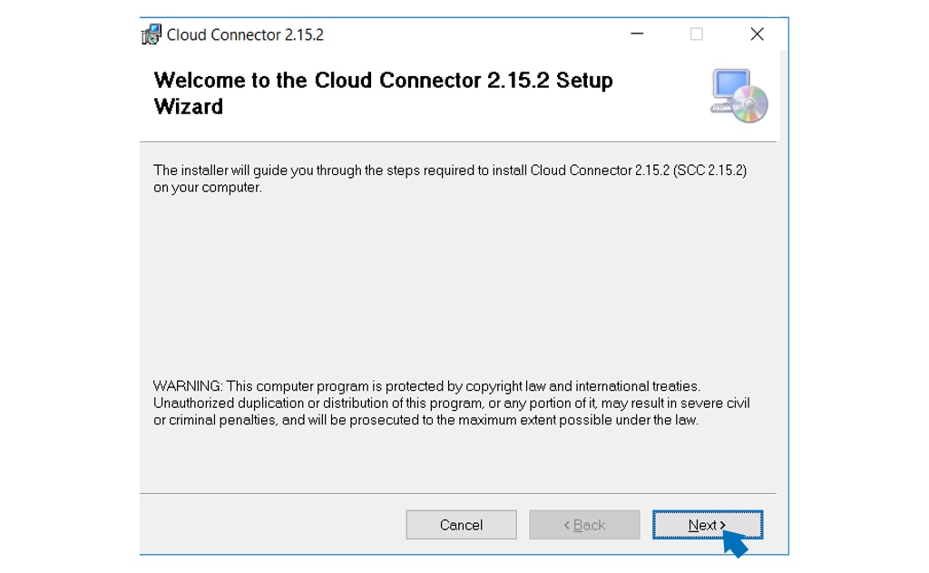The width and height of the screenshot is (929, 573).
Task: Abort setup using the Cancel button
Action: click(x=461, y=524)
